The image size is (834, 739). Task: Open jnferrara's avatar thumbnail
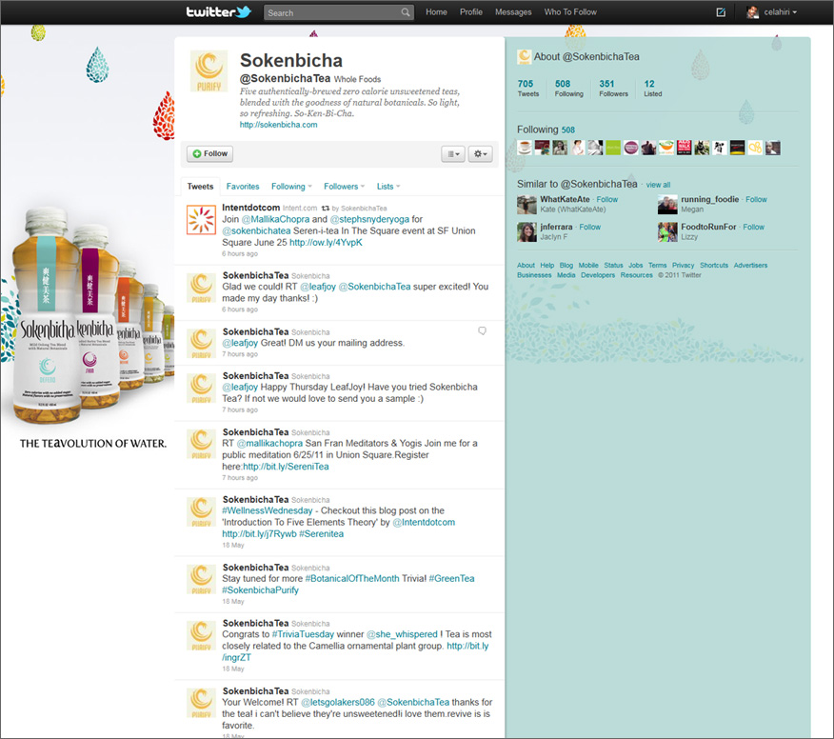point(526,232)
